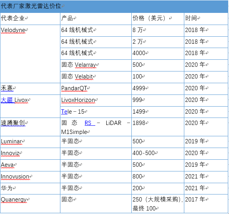Viewport: 229px width, 214px height.
Task: Select the table title 代表厂家激光雷达价位
Action: tap(31, 6)
